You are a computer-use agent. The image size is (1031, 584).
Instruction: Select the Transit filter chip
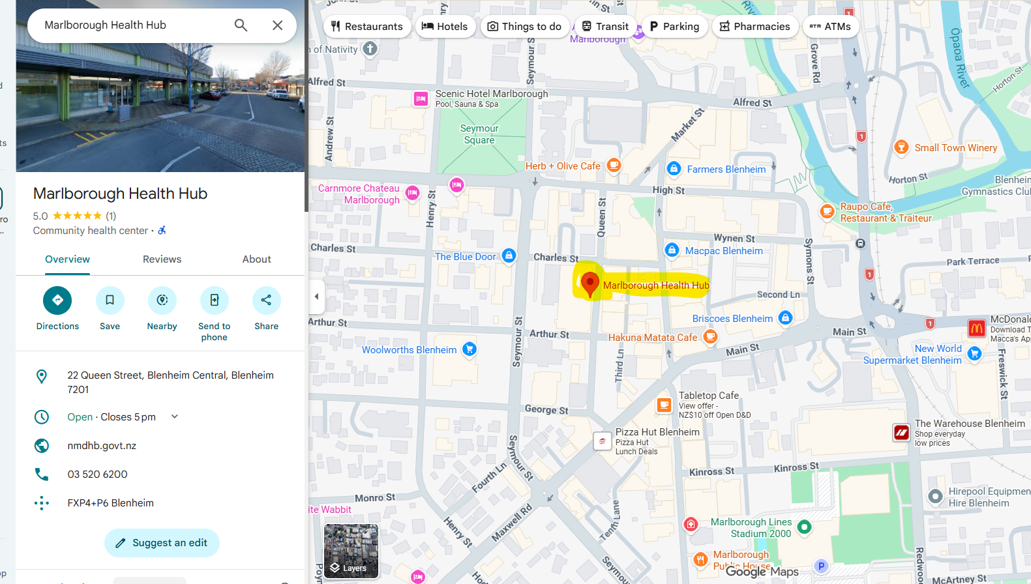pyautogui.click(x=605, y=27)
